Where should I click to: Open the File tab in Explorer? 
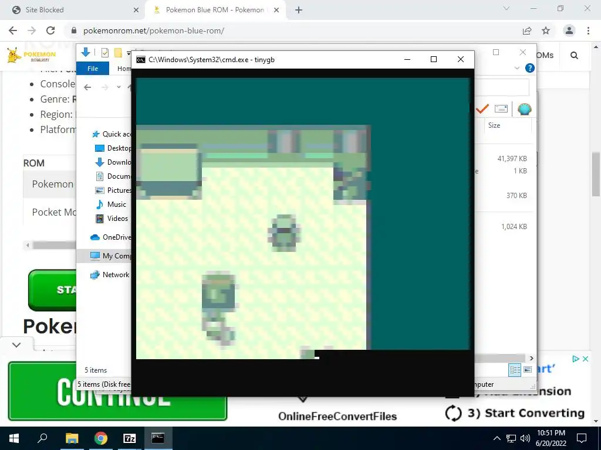93,69
